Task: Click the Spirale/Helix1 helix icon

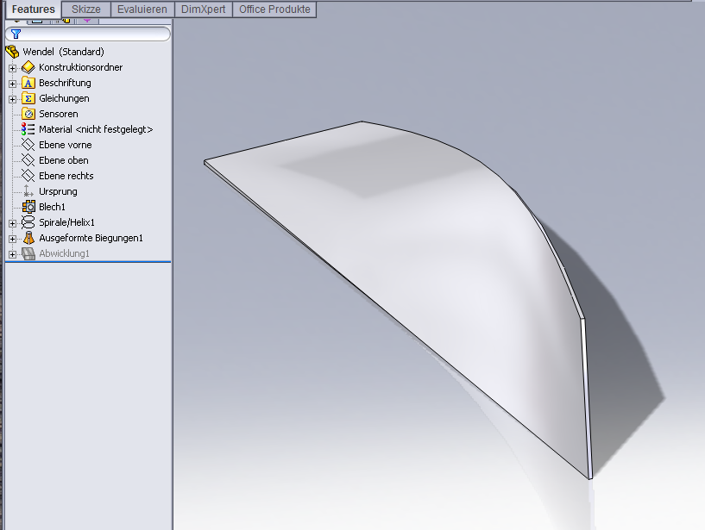Action: click(x=28, y=222)
